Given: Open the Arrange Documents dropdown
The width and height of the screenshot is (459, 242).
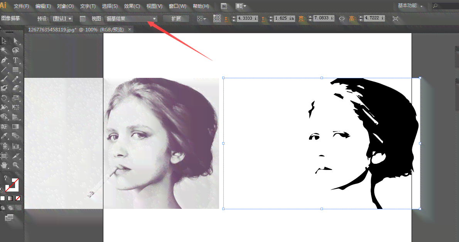Looking at the screenshot, I should click(x=241, y=6).
